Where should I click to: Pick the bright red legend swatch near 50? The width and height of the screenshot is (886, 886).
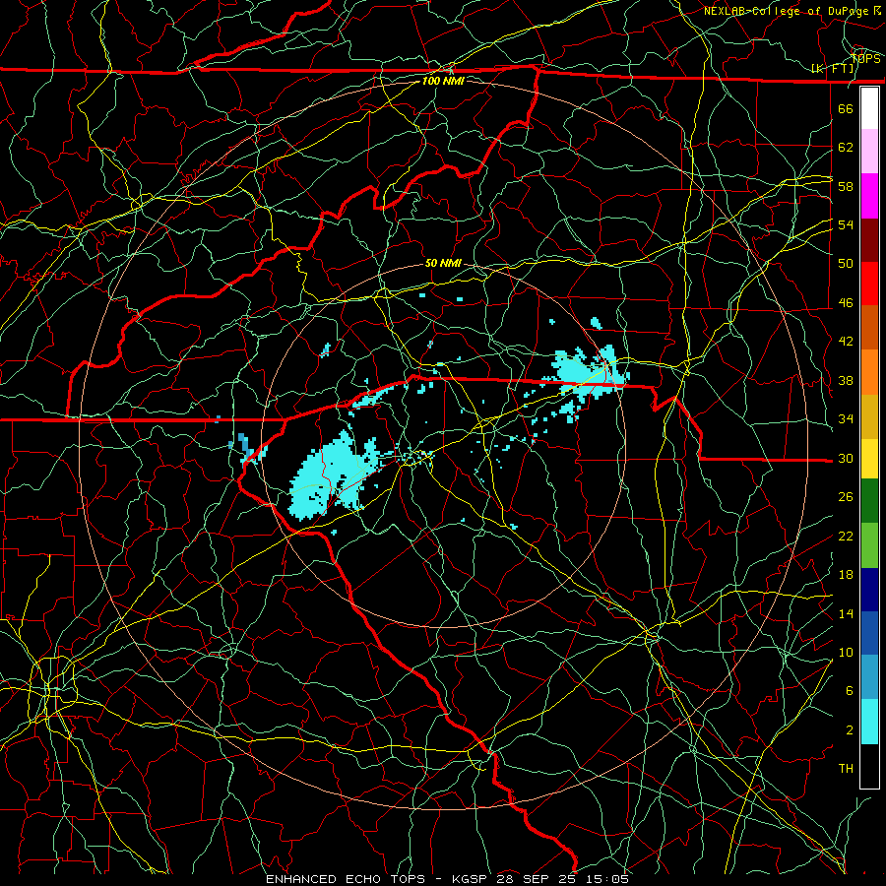click(869, 284)
